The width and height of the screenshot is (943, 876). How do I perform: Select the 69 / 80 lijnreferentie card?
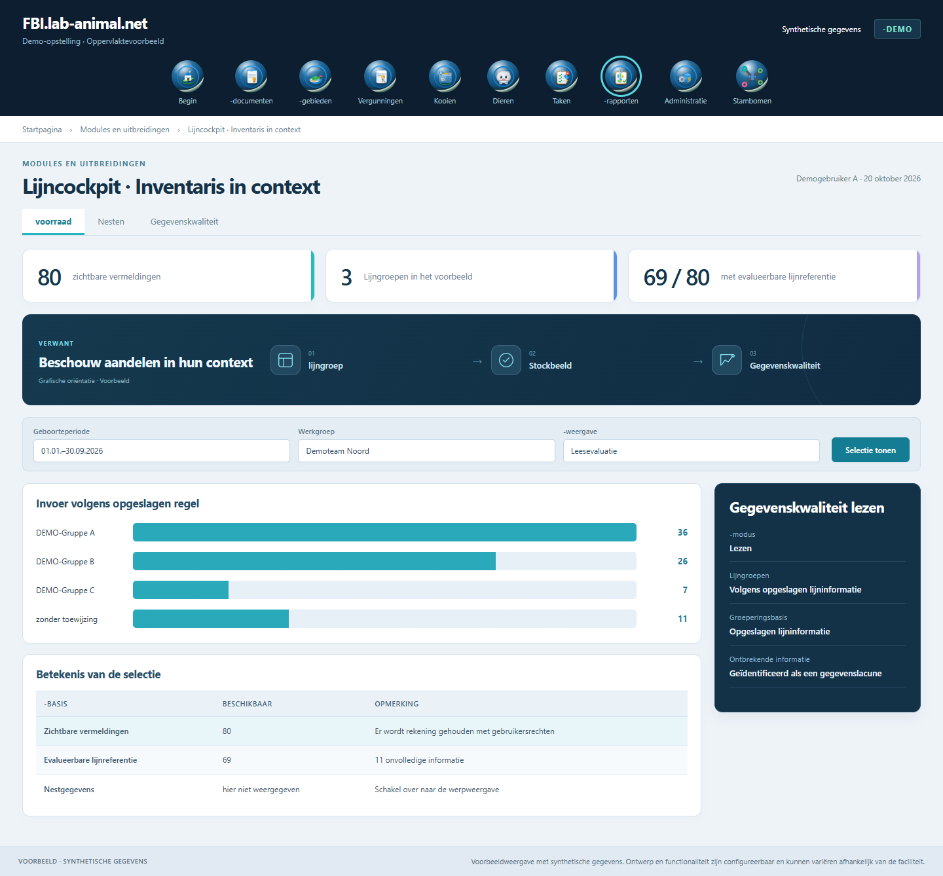pyautogui.click(x=774, y=276)
